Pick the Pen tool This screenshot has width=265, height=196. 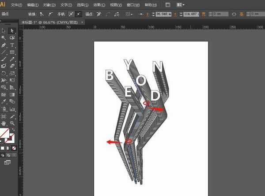(4, 45)
